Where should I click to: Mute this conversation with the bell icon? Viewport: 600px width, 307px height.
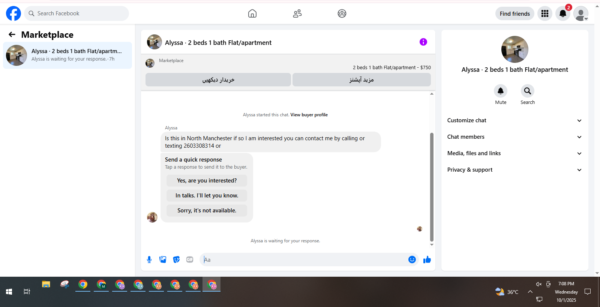click(x=501, y=91)
